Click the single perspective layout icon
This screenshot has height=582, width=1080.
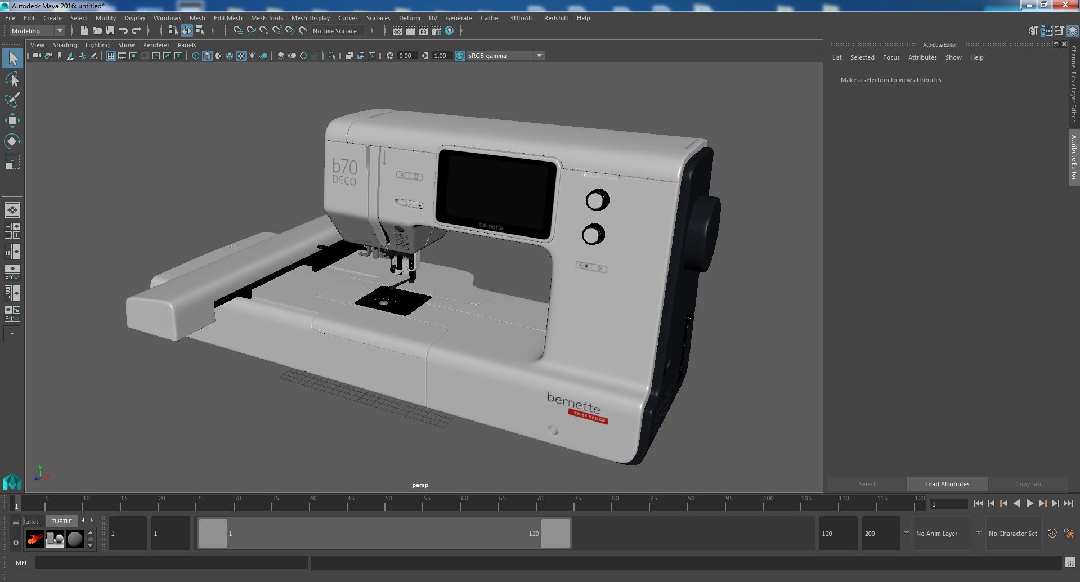pos(12,210)
